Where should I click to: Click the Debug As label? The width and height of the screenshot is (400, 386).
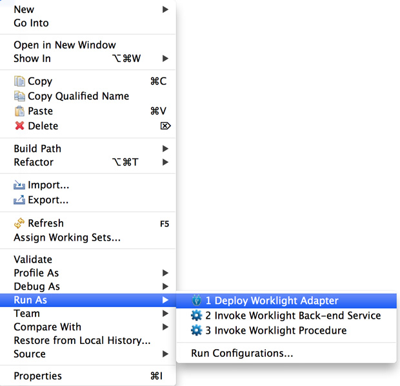(x=37, y=286)
